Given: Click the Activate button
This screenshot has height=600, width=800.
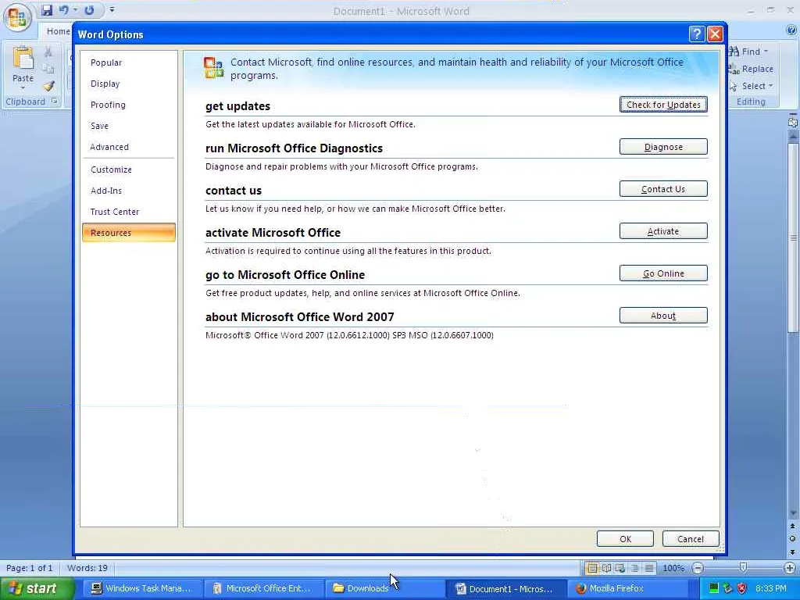Looking at the screenshot, I should coord(663,231).
